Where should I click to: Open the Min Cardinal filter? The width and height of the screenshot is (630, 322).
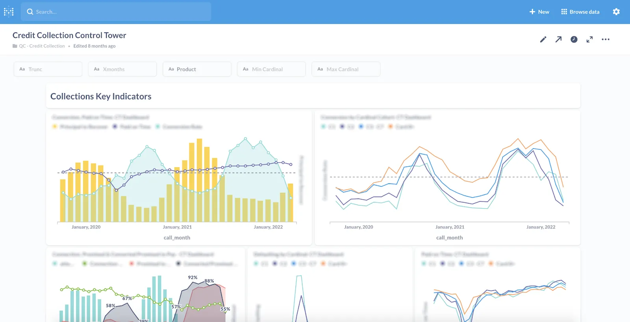271,69
